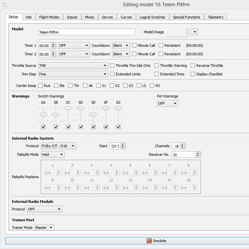Switch to the Telemetry tab

(216, 17)
